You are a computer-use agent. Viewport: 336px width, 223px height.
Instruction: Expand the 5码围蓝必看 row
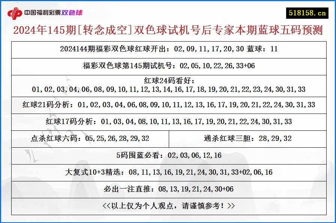(168, 155)
